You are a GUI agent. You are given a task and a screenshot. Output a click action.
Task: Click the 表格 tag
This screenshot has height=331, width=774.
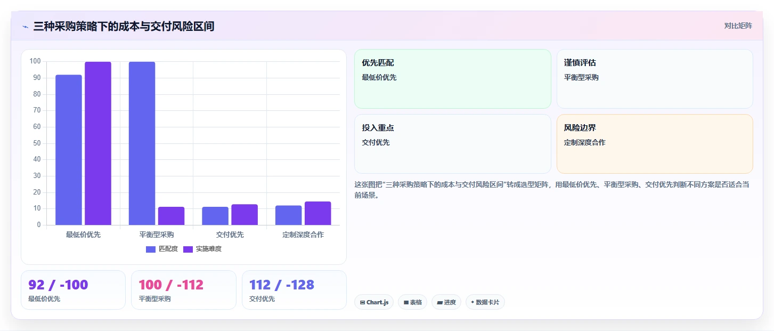click(412, 302)
